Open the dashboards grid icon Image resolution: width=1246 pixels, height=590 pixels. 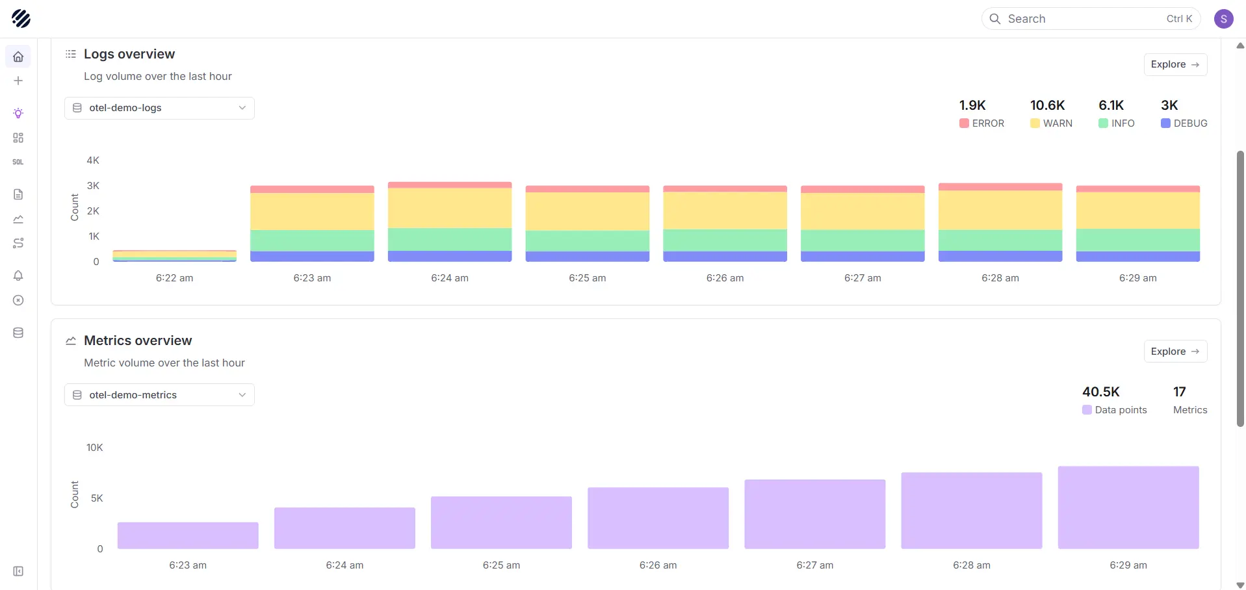click(x=18, y=138)
